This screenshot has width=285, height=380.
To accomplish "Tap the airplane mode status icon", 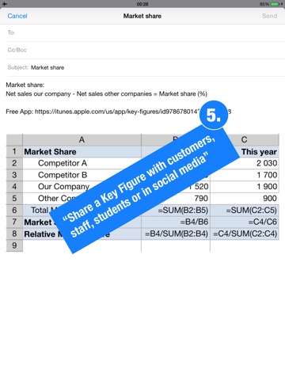I will [5, 4].
